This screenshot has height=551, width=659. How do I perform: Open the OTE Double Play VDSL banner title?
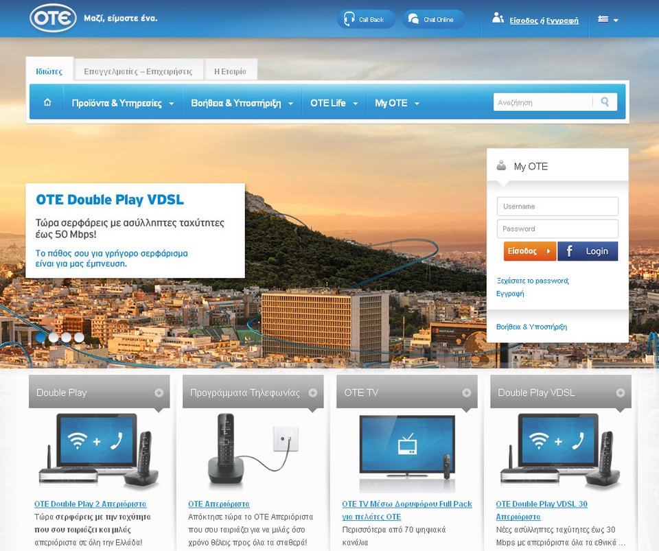110,200
